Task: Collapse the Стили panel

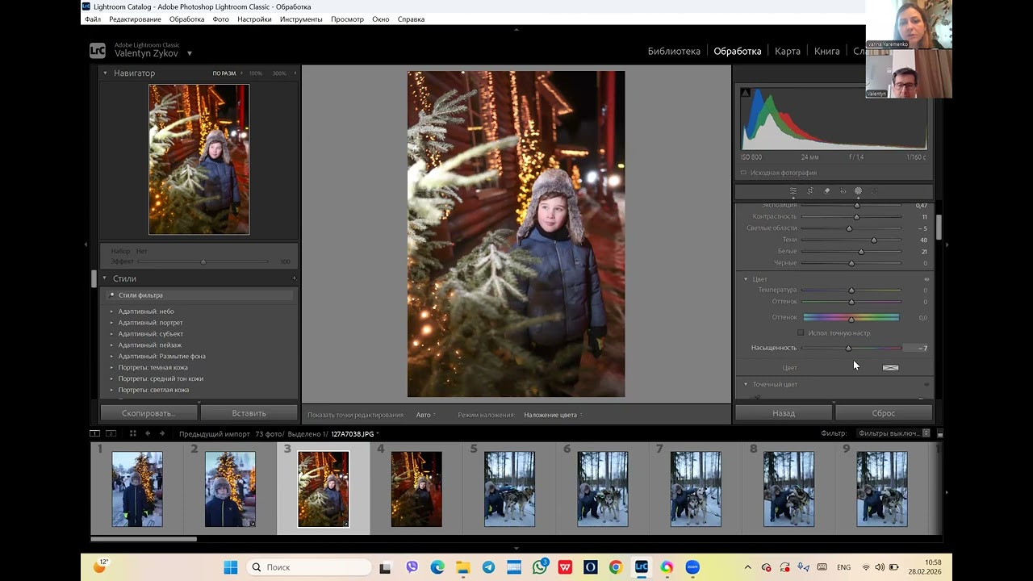Action: tap(104, 278)
